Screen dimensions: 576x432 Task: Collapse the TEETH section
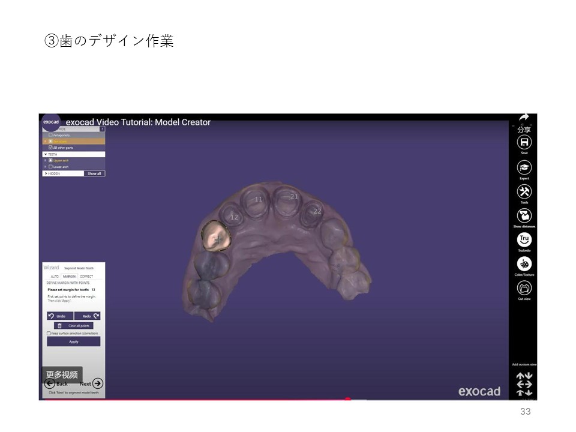pos(46,154)
